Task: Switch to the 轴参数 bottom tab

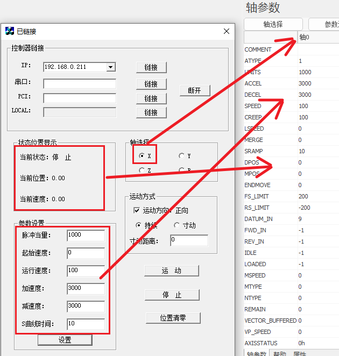Action: 257,353
